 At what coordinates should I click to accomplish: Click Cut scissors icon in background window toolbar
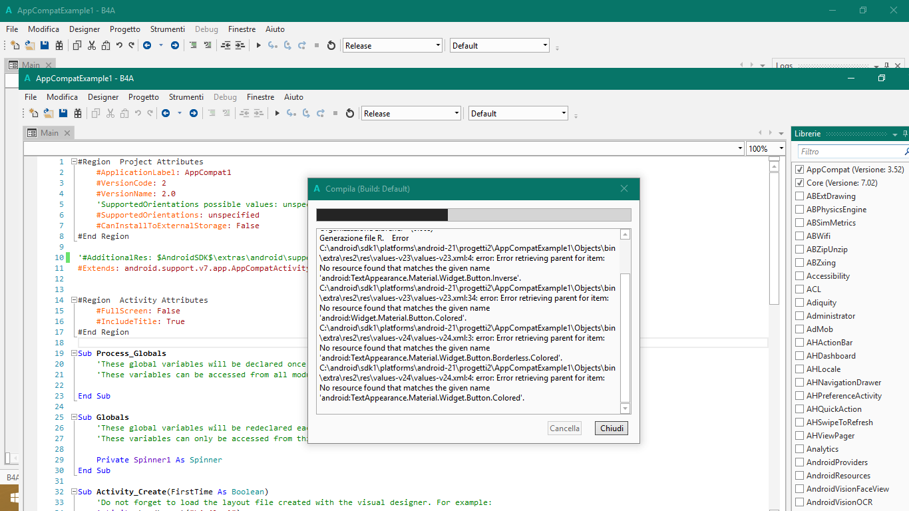pyautogui.click(x=91, y=46)
